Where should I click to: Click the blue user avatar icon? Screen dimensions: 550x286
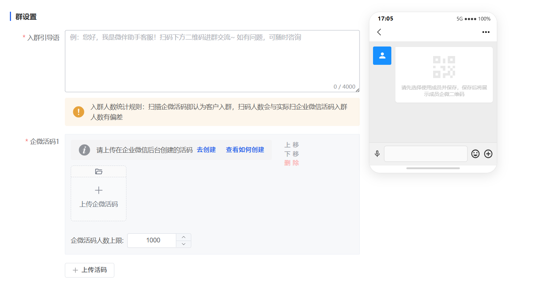382,56
